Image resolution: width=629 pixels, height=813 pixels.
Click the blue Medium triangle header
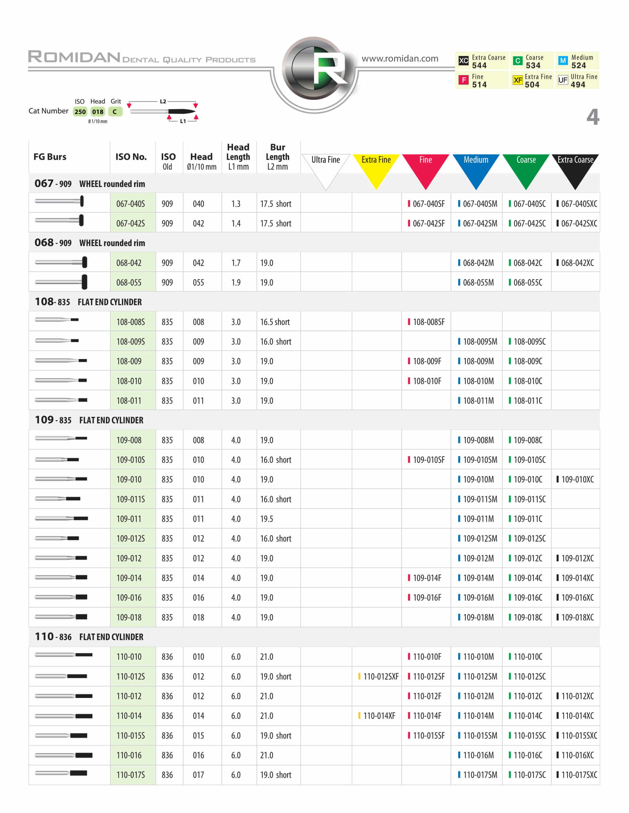coord(476,172)
